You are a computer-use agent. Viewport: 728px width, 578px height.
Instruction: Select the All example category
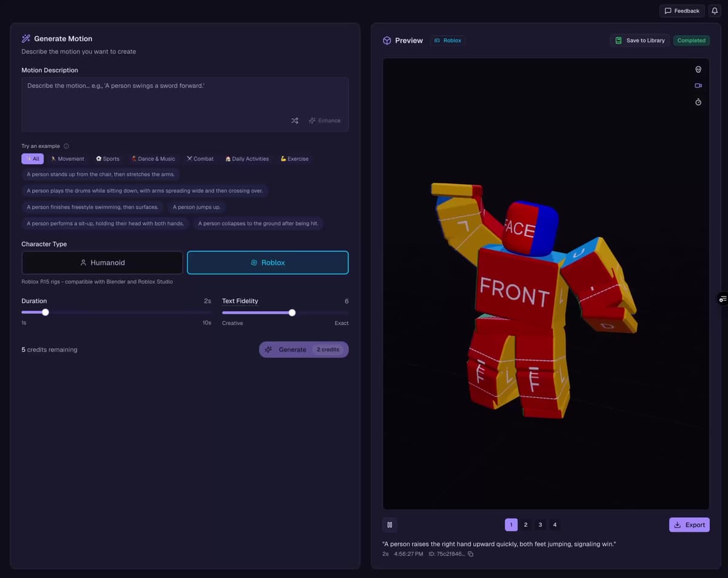tap(32, 159)
